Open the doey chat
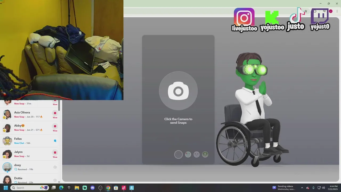The height and width of the screenshot is (192, 341). pos(29,167)
